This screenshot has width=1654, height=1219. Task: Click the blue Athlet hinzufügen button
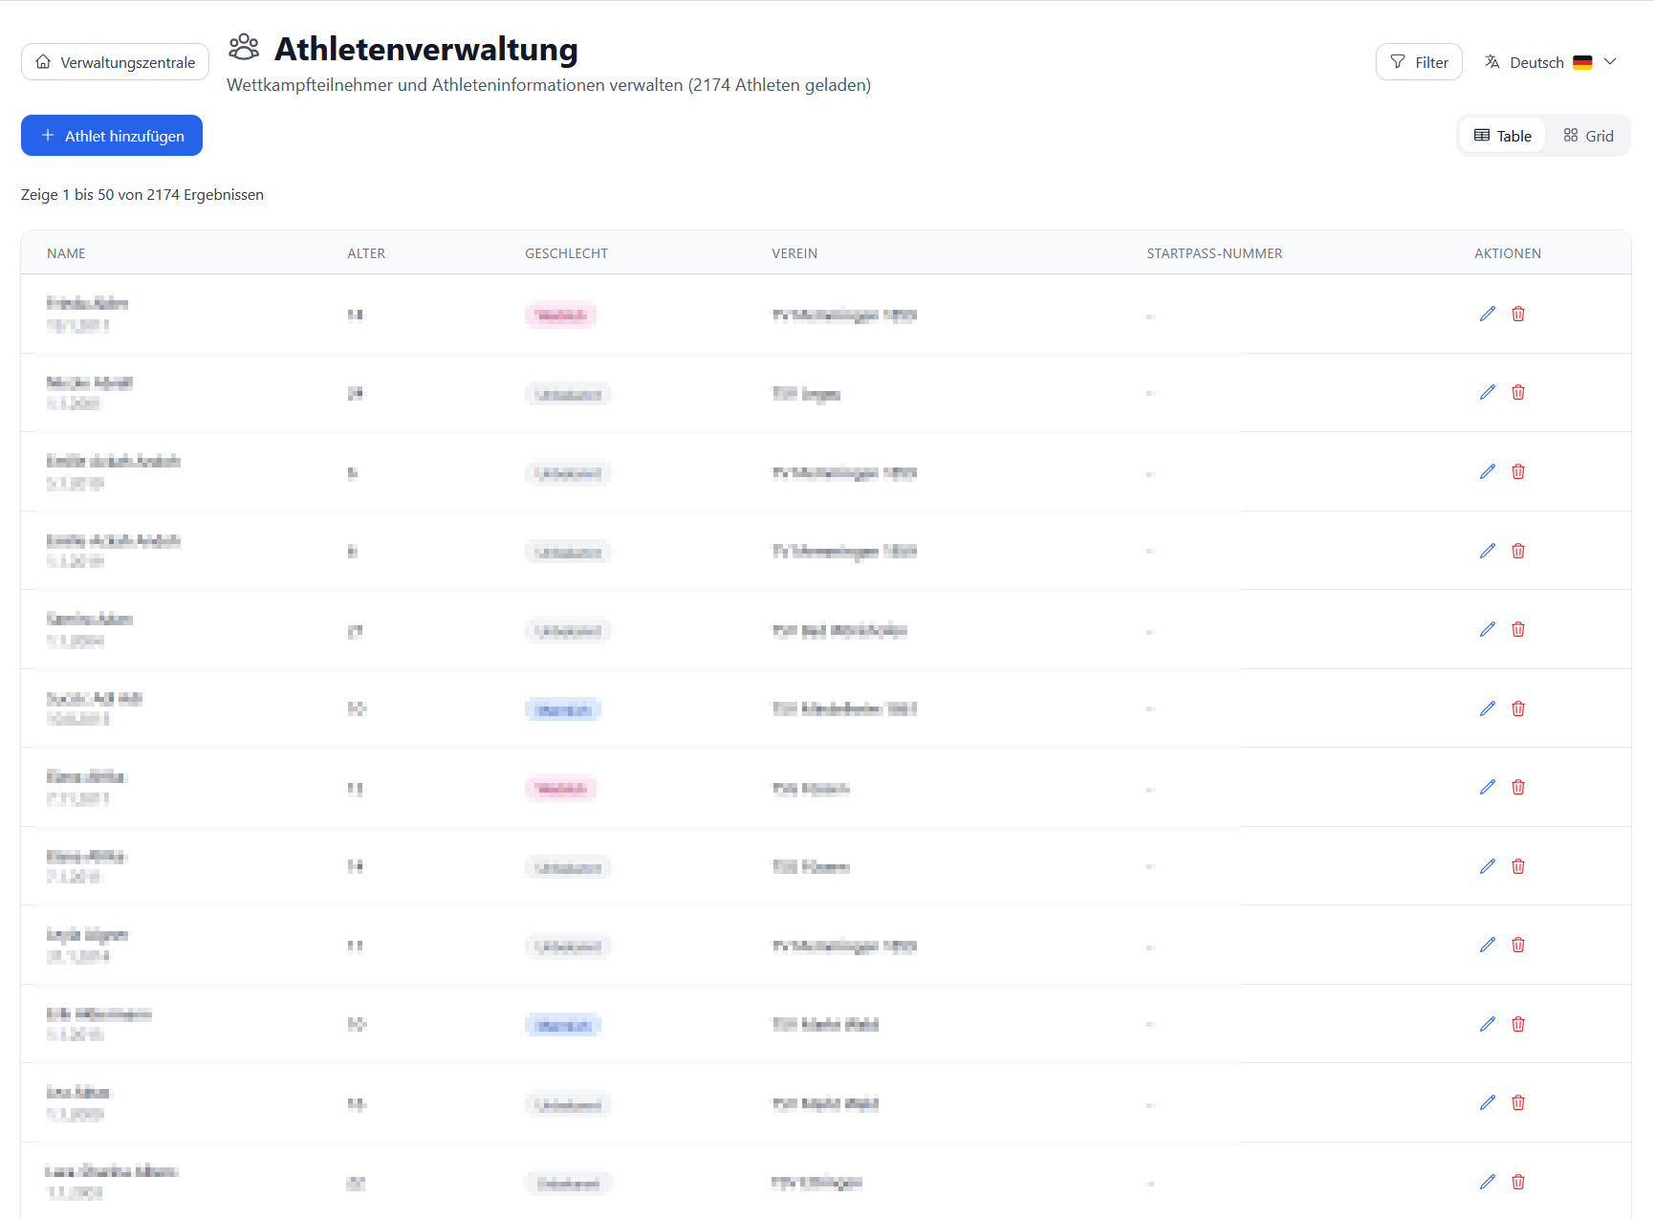tap(112, 136)
